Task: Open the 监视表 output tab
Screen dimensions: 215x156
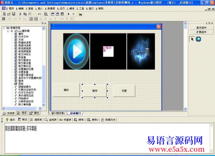Action: click(51, 120)
